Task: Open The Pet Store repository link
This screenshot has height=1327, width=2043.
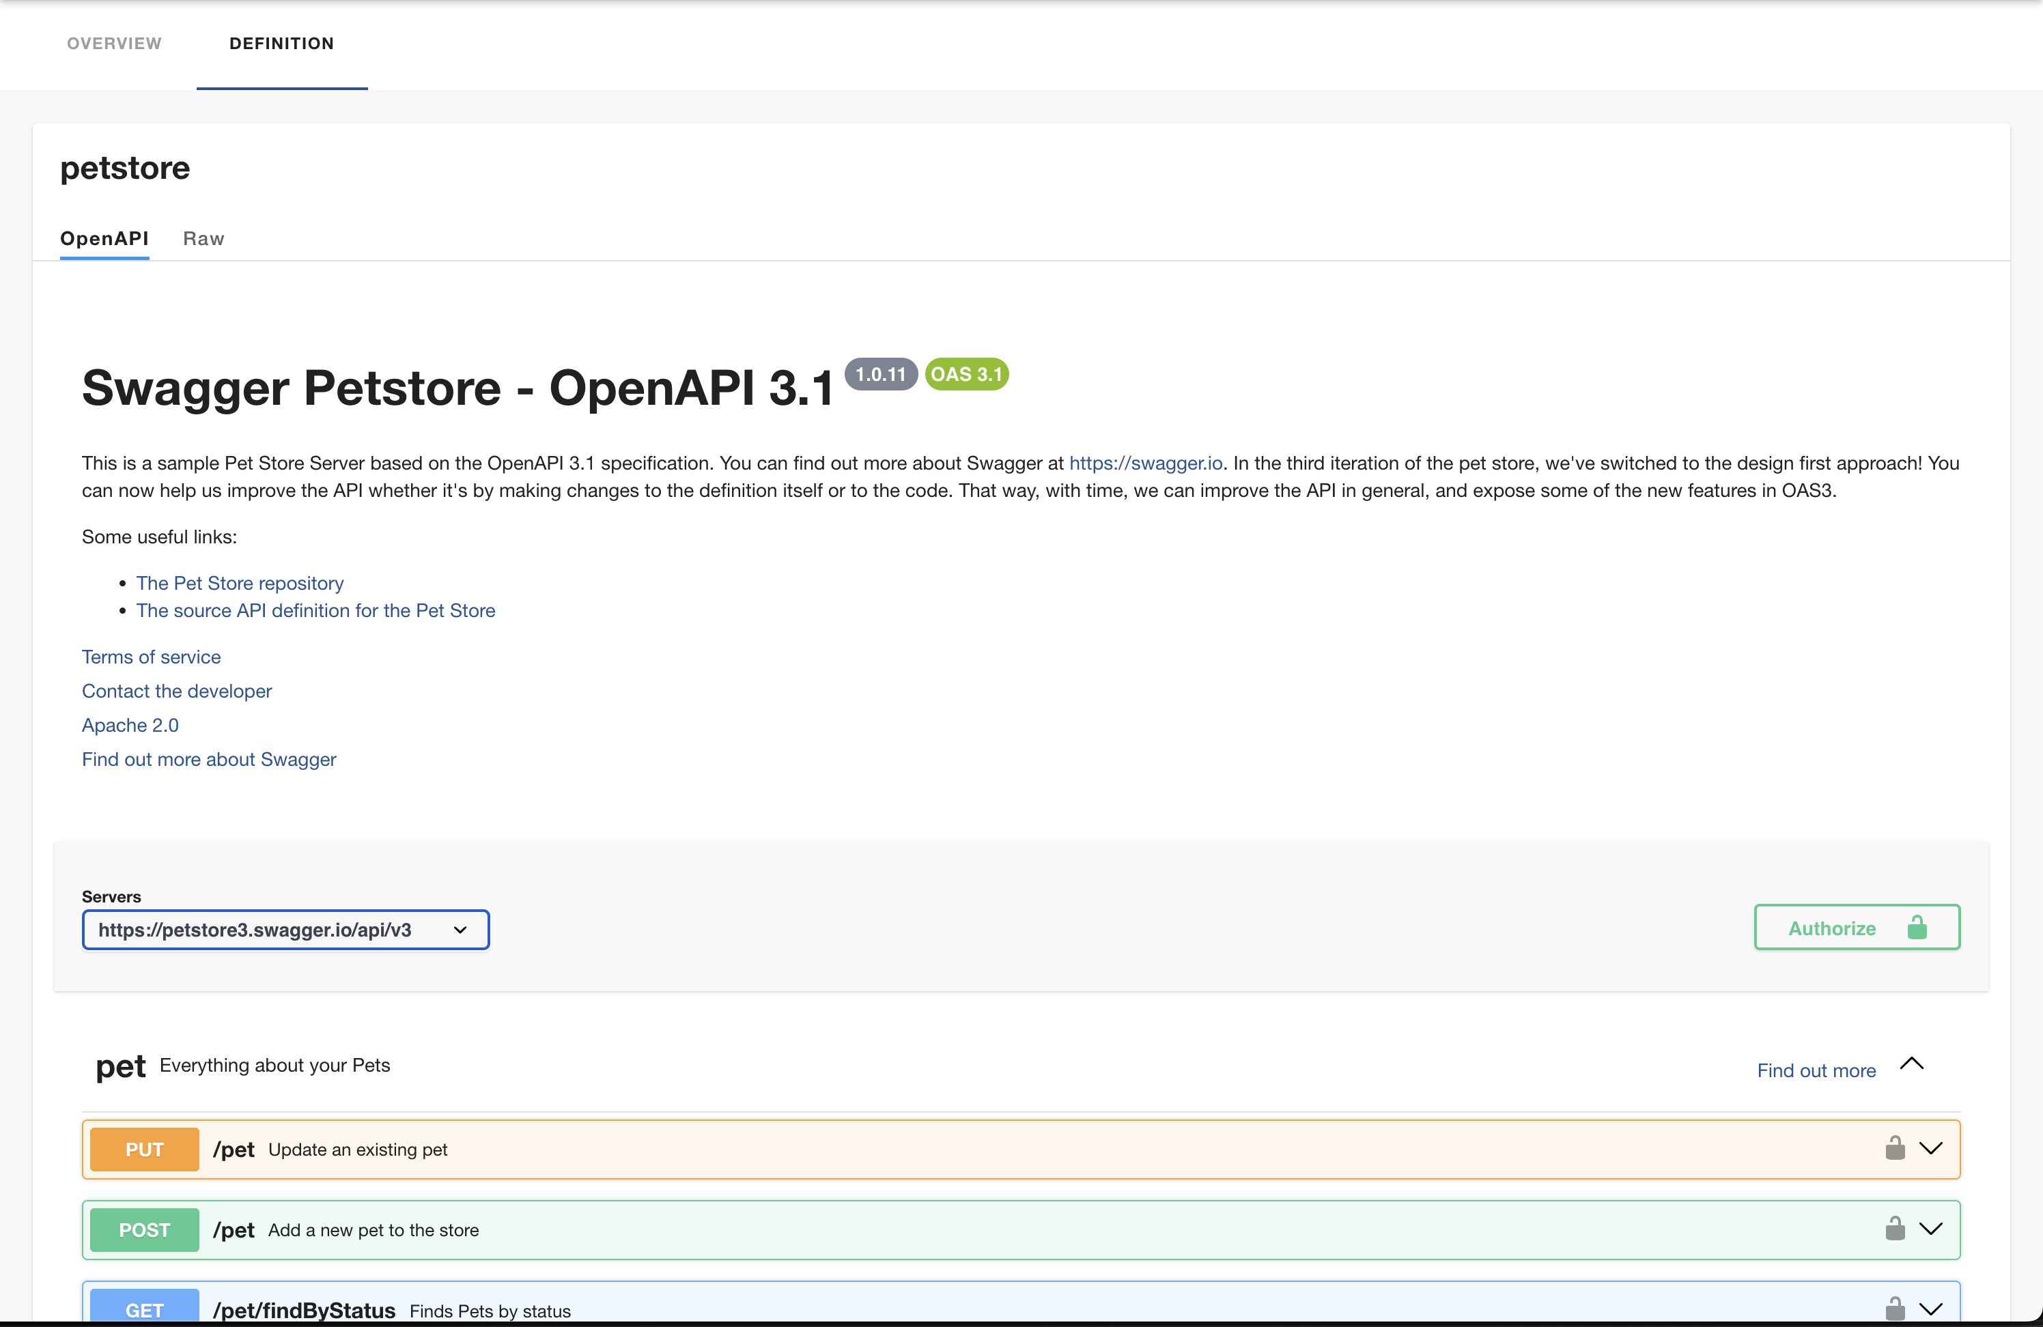Action: click(240, 583)
